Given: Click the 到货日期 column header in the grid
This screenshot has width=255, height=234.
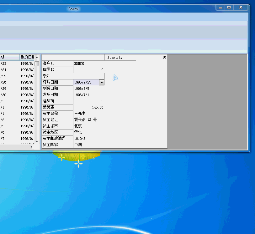Looking at the screenshot, I should click(x=27, y=57).
